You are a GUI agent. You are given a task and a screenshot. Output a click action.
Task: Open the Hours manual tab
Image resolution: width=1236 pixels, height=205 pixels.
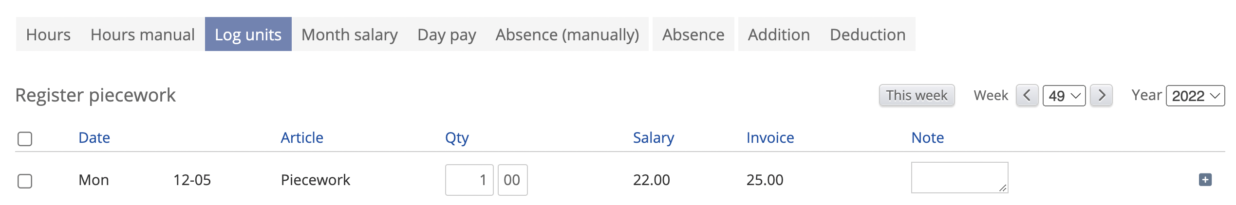tap(142, 34)
